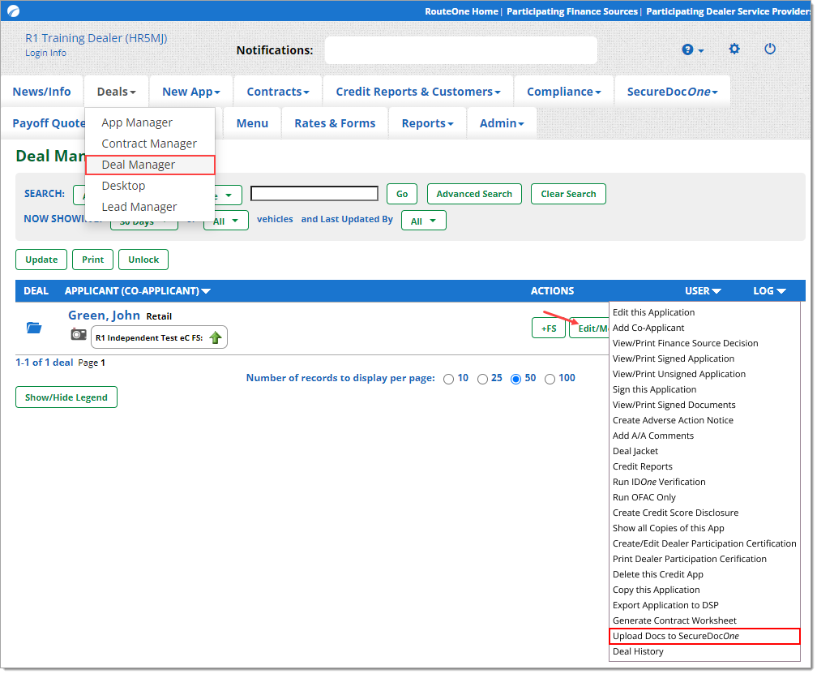This screenshot has height=674, width=817.
Task: Open the deal folder icon for John Green
Action: click(x=34, y=328)
